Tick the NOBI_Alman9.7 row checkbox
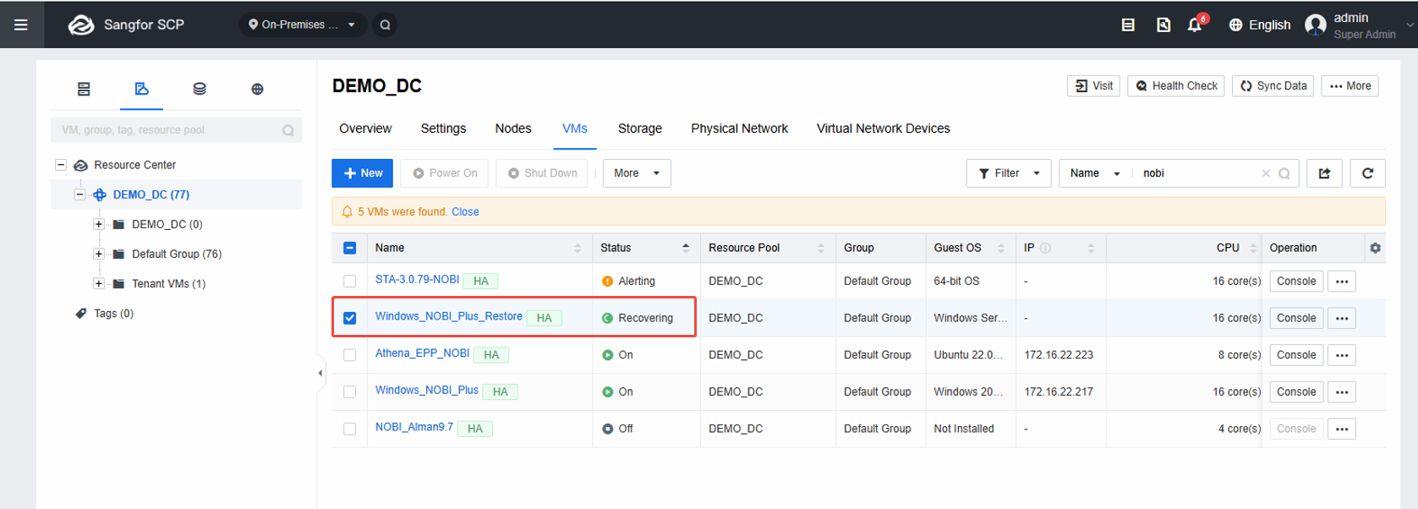The image size is (1418, 509). tap(349, 429)
